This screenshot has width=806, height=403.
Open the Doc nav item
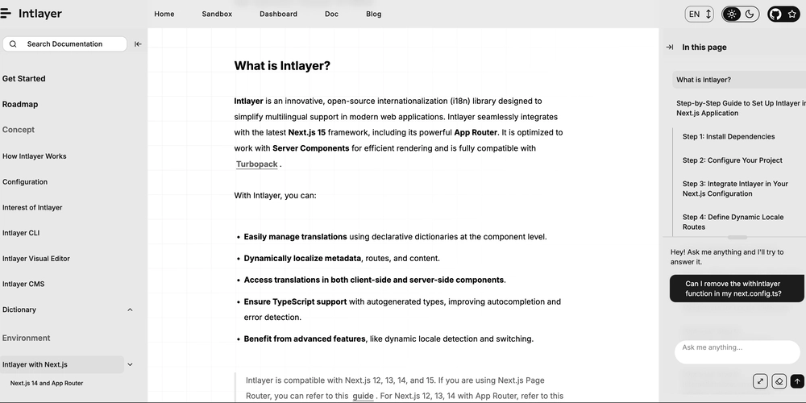coord(331,14)
